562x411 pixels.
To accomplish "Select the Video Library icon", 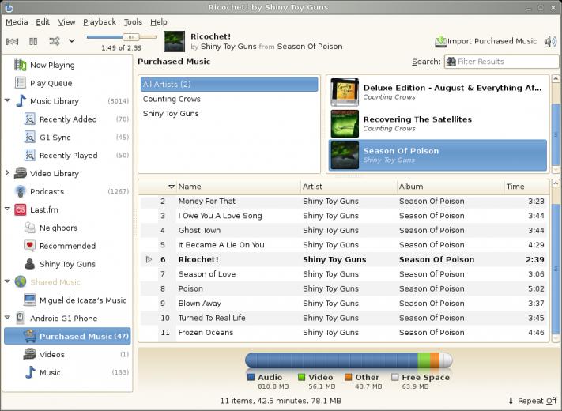I will coord(21,173).
